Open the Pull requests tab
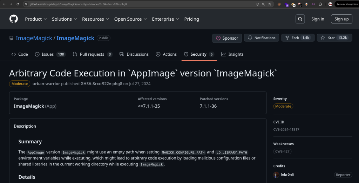Screen dimensions: 359x183 tap(93, 54)
